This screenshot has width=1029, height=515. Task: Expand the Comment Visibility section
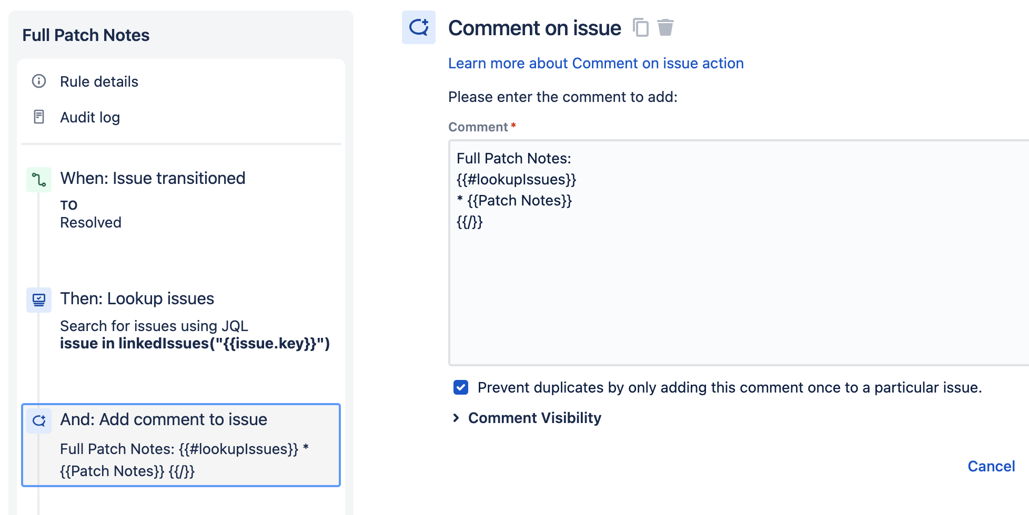pos(534,418)
